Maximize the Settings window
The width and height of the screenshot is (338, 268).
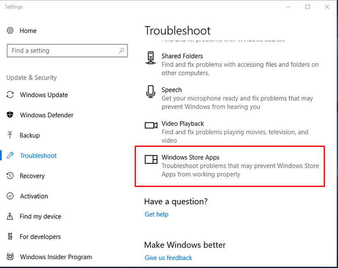point(308,7)
